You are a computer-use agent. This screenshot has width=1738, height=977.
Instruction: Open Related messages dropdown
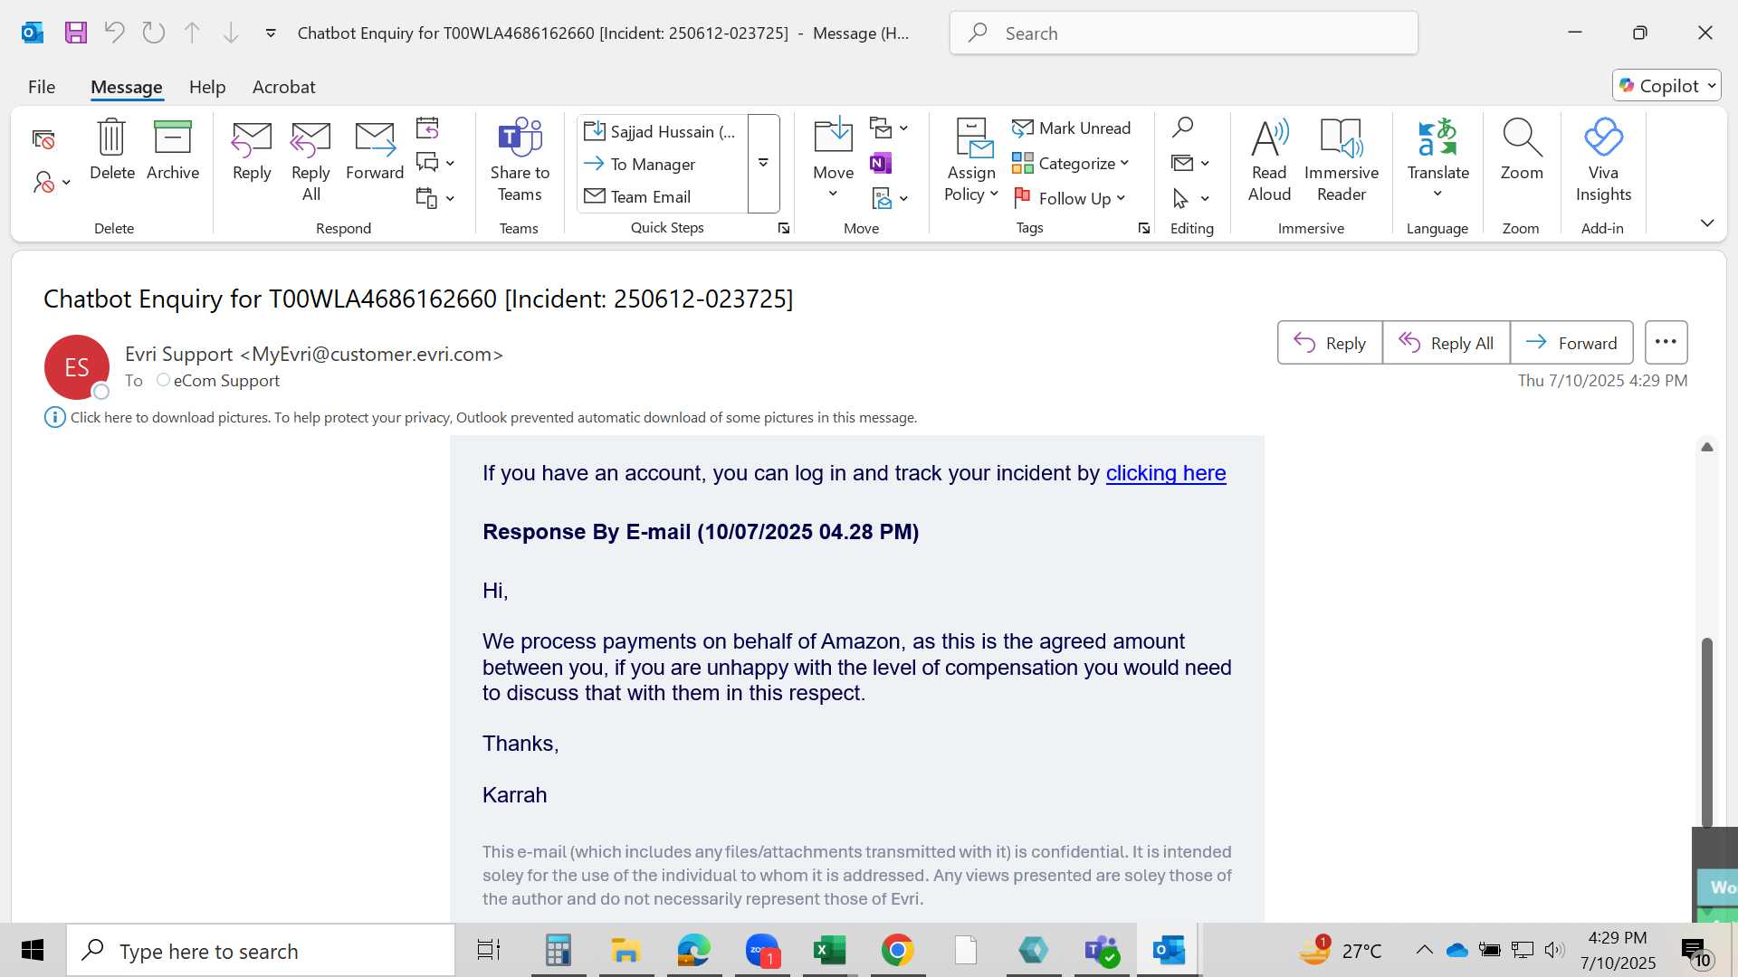click(x=1190, y=163)
